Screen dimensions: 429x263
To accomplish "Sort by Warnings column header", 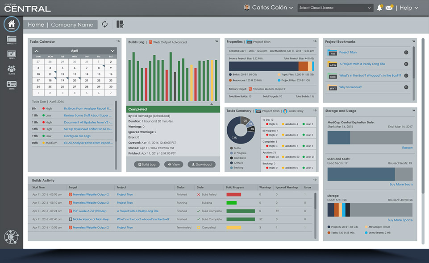I will pyautogui.click(x=265, y=187).
